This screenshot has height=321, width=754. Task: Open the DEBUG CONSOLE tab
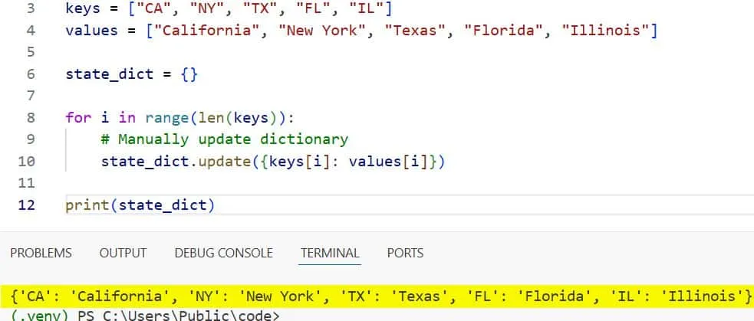(x=223, y=253)
